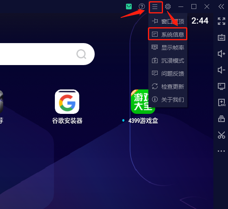
Task: Install APK via sidebar APK icon
Action: [221, 102]
